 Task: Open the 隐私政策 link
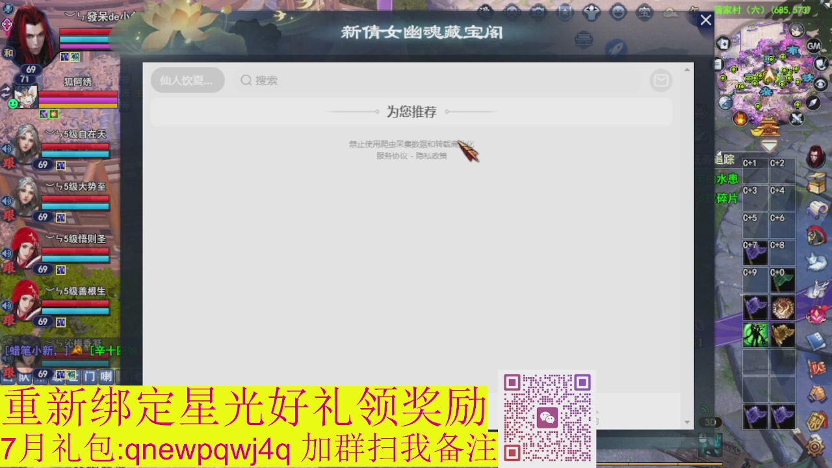(x=432, y=155)
